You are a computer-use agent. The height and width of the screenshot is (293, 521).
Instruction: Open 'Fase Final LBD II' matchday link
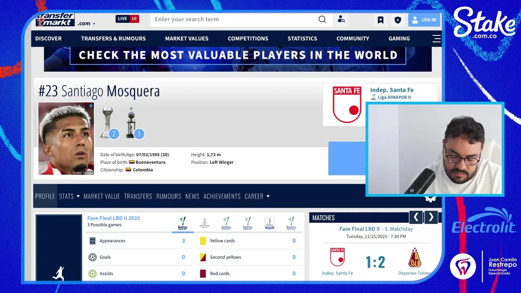pos(359,229)
